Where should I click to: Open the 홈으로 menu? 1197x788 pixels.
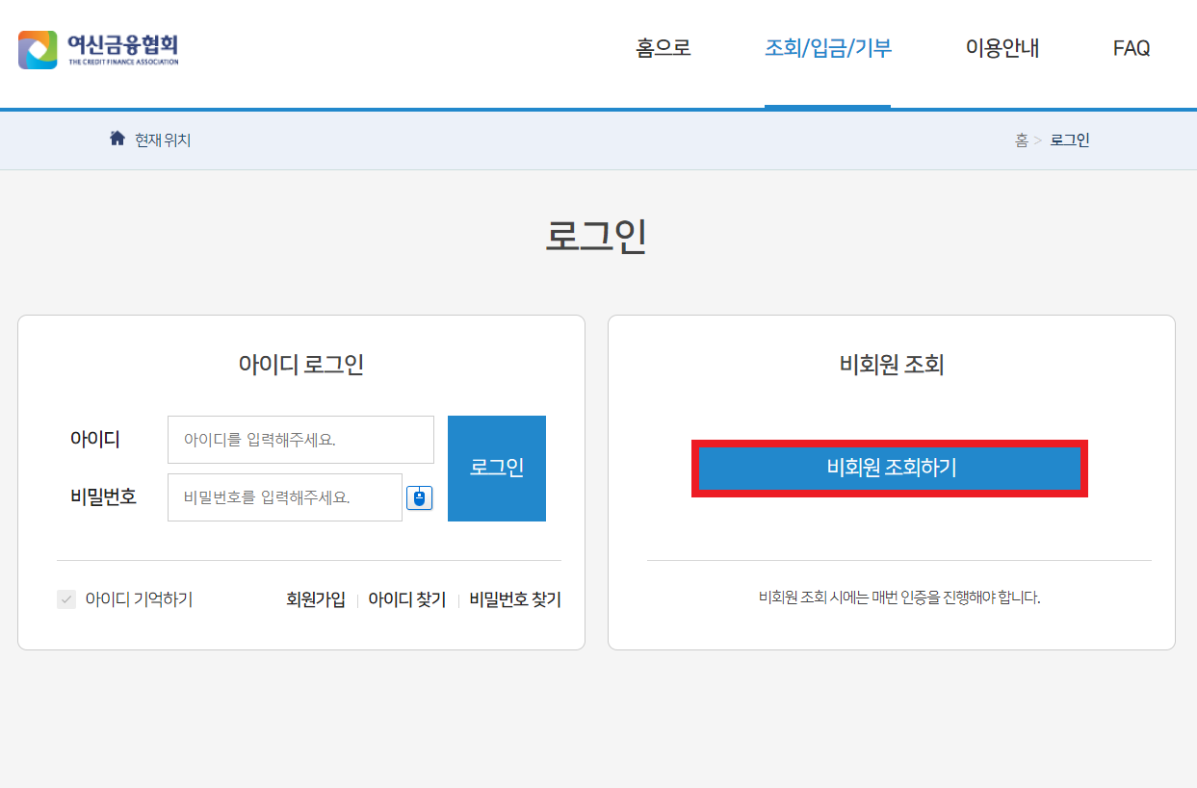pyautogui.click(x=664, y=48)
